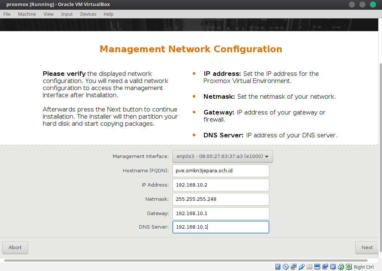Open the Devices menu
Viewport: 382px width, 271px height.
pyautogui.click(x=88, y=14)
